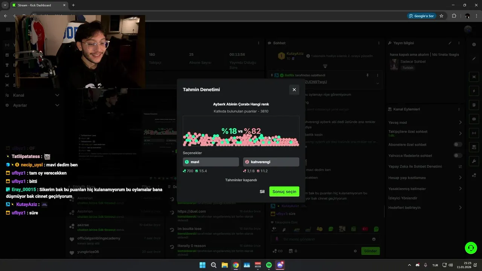This screenshot has height=271, width=482.
Task: Click the Sil button in prediction dialog
Action: (x=262, y=192)
